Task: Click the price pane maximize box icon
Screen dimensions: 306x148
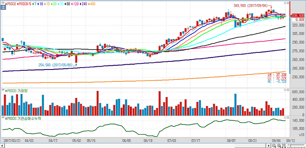Action: (x=288, y=3)
